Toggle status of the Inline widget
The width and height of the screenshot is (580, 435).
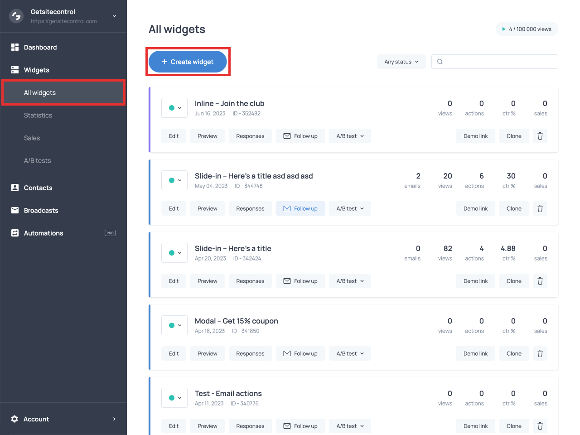click(174, 108)
